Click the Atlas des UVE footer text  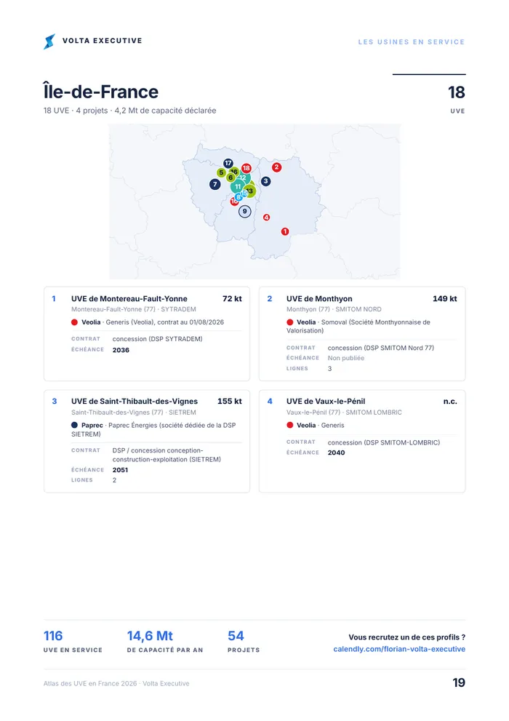116,684
